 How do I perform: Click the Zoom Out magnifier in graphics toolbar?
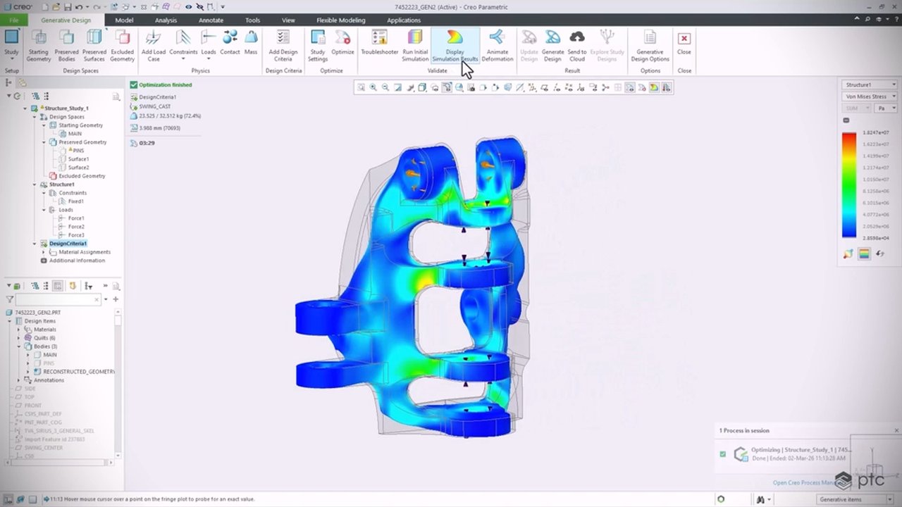(385, 87)
